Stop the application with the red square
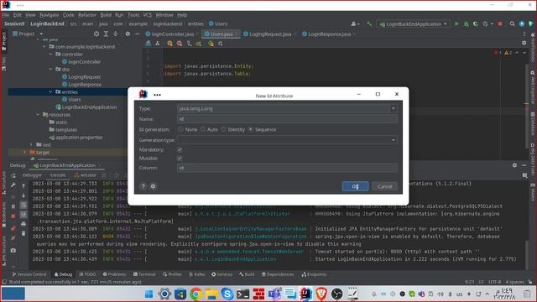This screenshot has width=537, height=302. click(500, 24)
